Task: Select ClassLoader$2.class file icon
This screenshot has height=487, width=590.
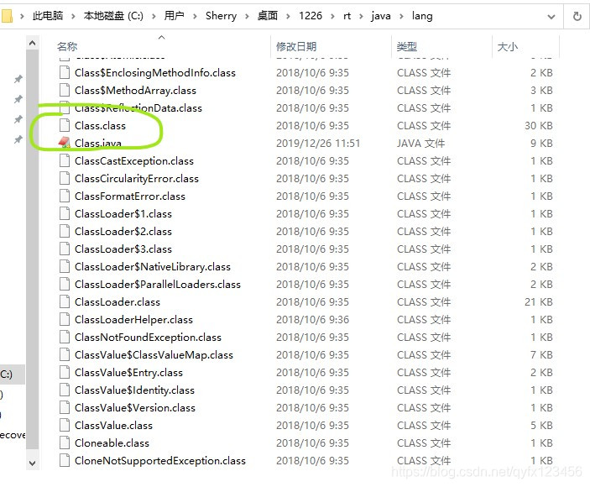Action: 65,231
